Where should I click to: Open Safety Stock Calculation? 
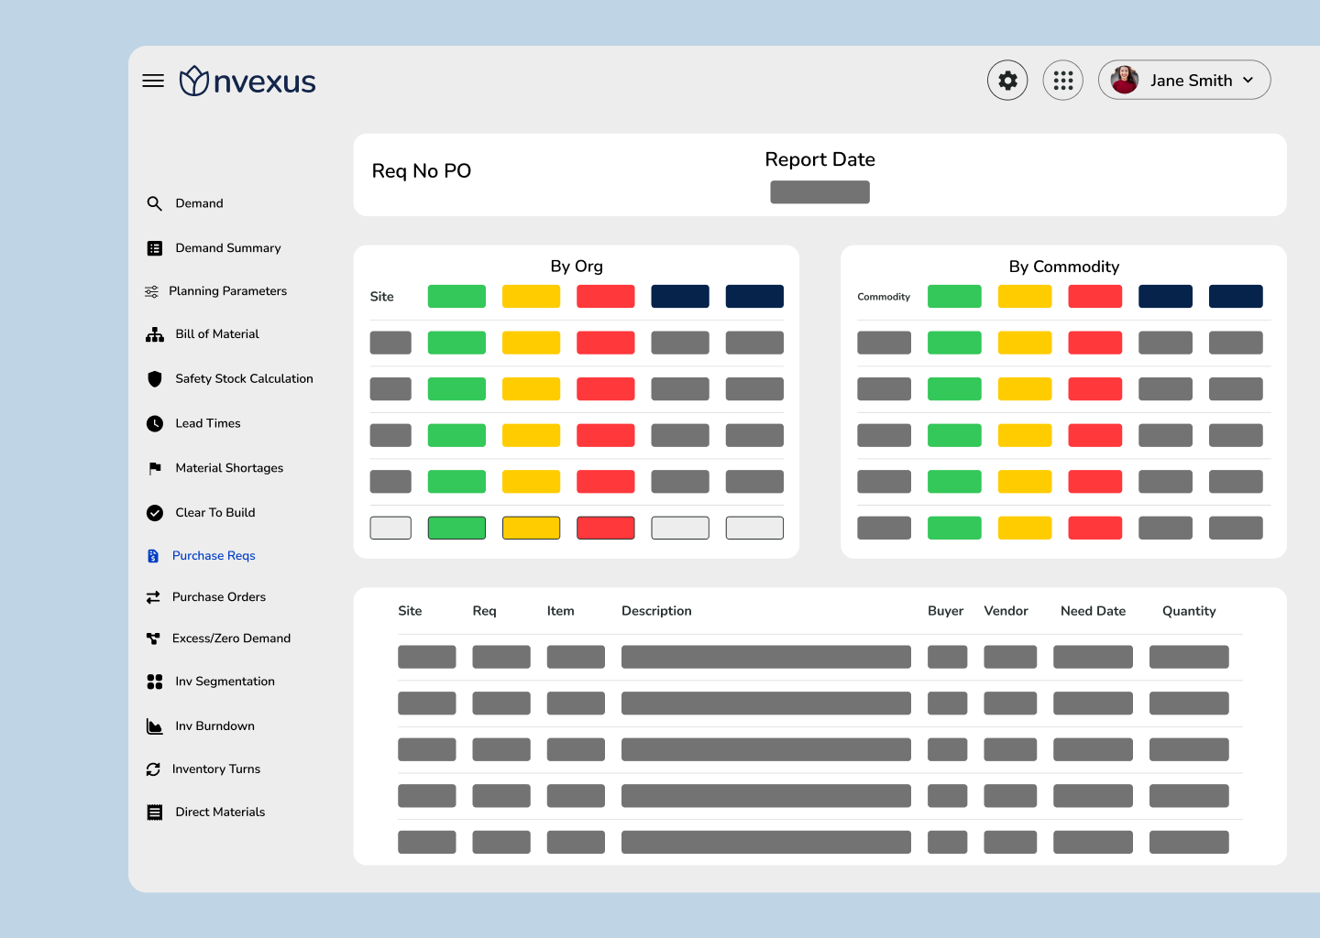click(x=244, y=378)
